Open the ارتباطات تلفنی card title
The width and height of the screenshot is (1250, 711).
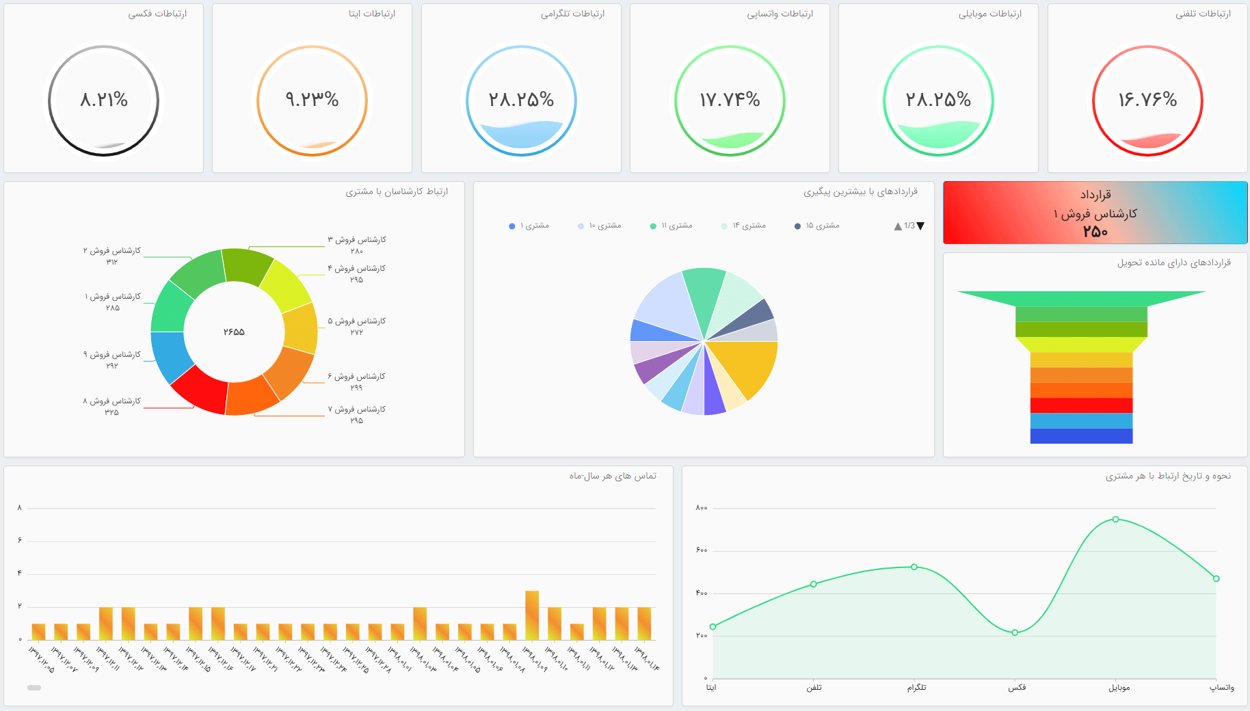click(1203, 14)
